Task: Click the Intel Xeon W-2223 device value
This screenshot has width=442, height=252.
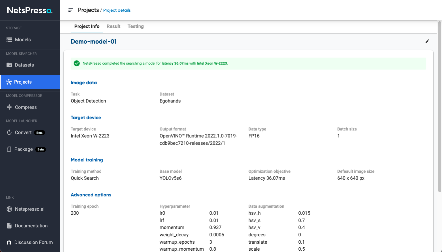Action: 90,136
